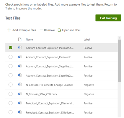Viewport: 124px width, 118px height.
Task: Click Word icon of N_Contoso_HR_Benefits_Change_26.docx
Action: tap(20, 84)
